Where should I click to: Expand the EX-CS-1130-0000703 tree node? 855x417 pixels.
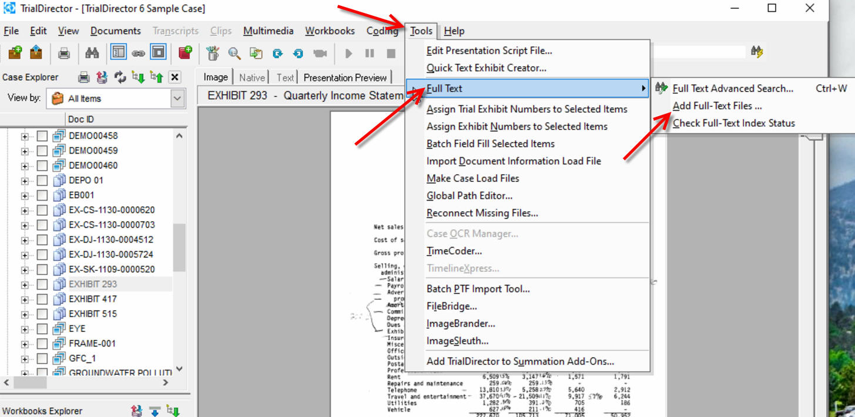(25, 225)
